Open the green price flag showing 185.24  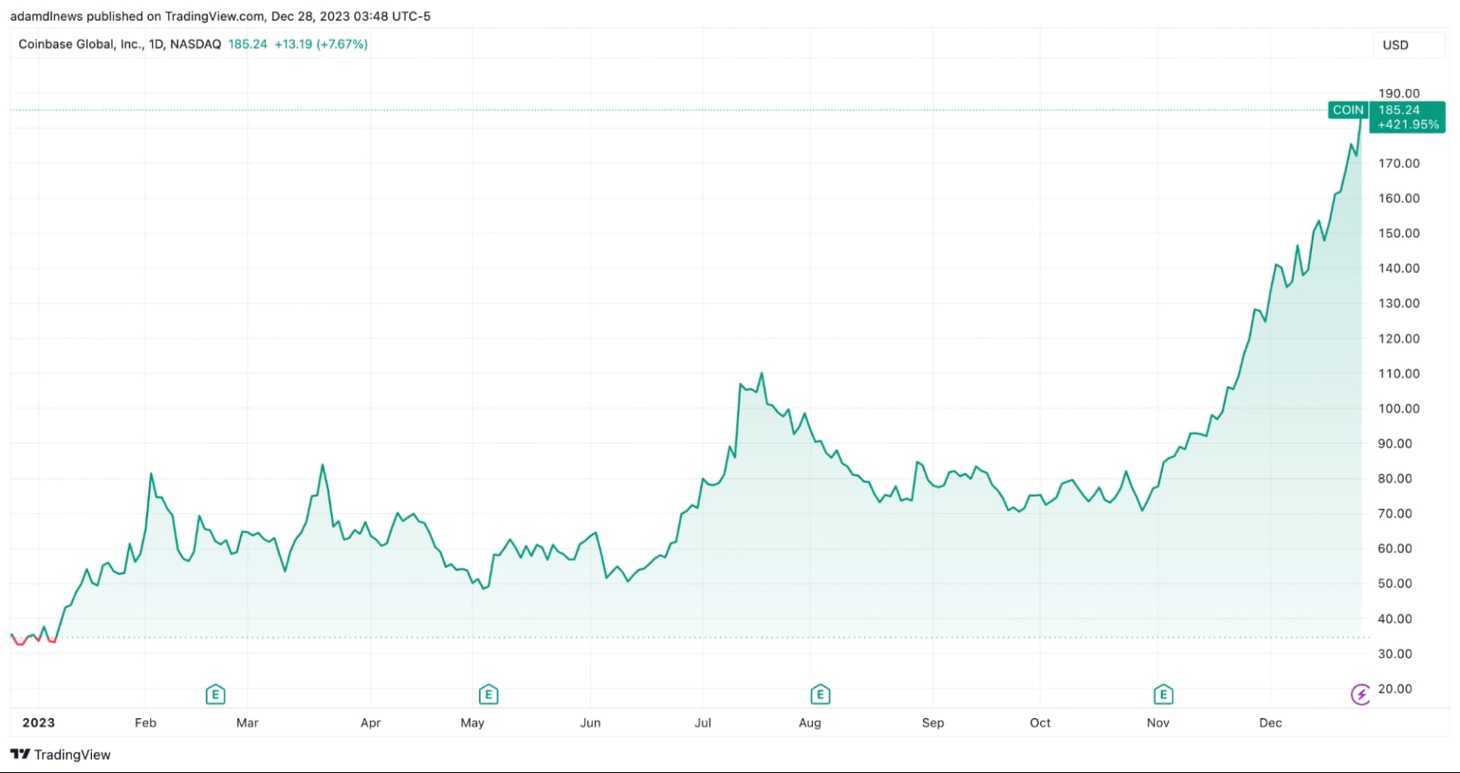(1408, 117)
